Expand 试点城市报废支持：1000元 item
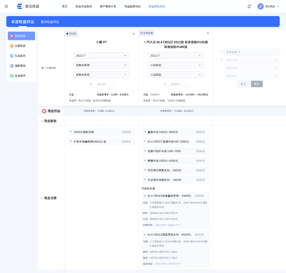286x273 pixels. (175, 180)
